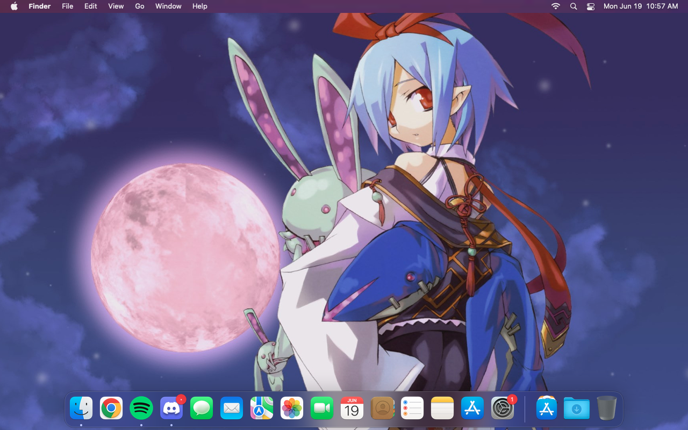Open Discord with notification badge
This screenshot has height=430, width=688.
[171, 408]
